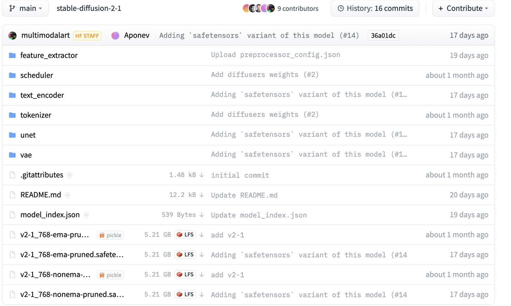The image size is (511, 306).
Task: Click the .gitattributes file icon
Action: [12, 175]
